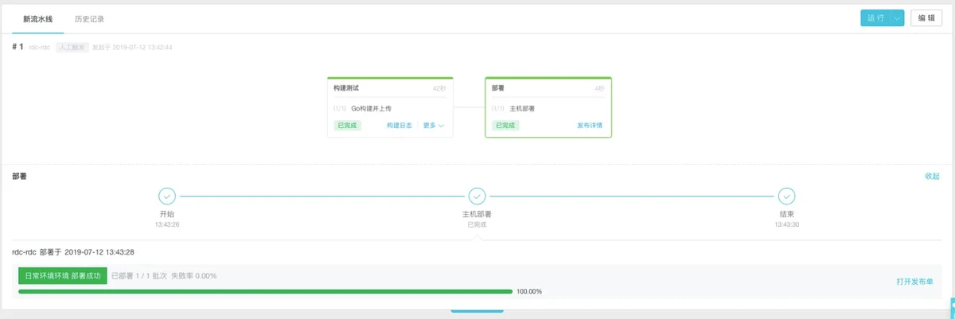Click the deployment progress bar at 100%
The height and width of the screenshot is (319, 955).
point(265,291)
